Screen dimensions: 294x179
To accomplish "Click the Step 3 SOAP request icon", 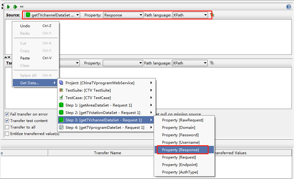I will 61,120.
